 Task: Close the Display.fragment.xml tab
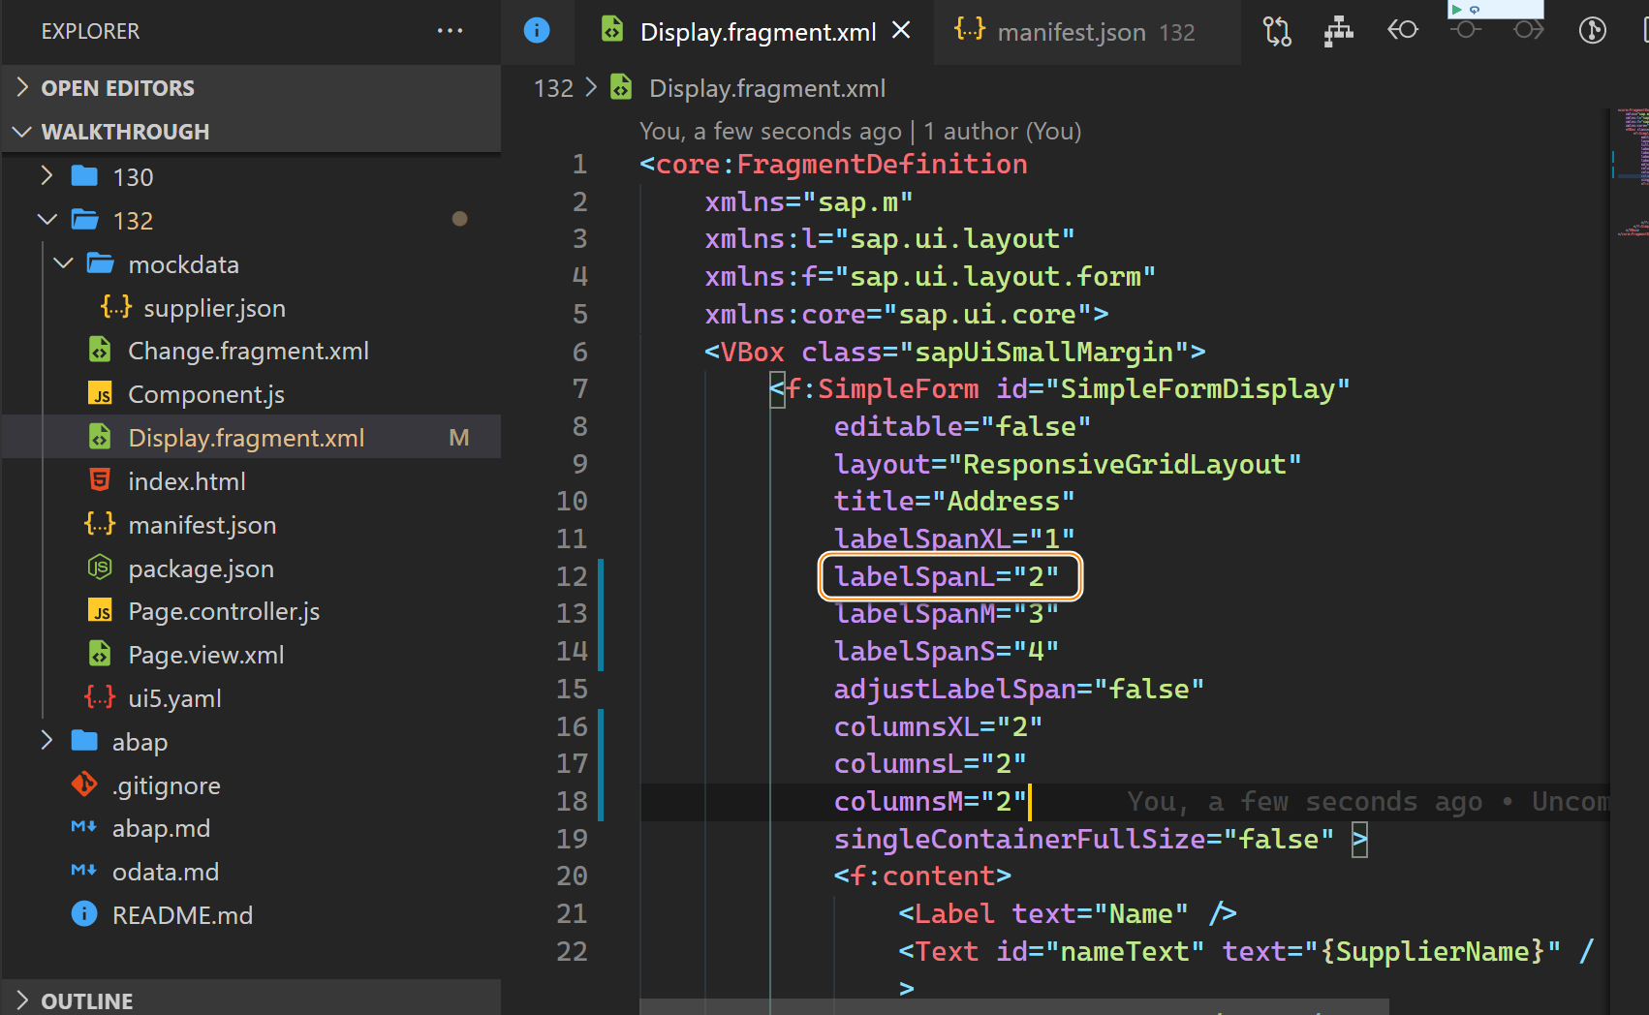point(901,31)
